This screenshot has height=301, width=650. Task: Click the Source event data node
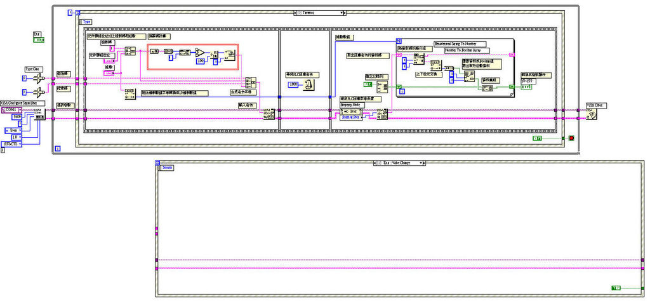(166, 168)
